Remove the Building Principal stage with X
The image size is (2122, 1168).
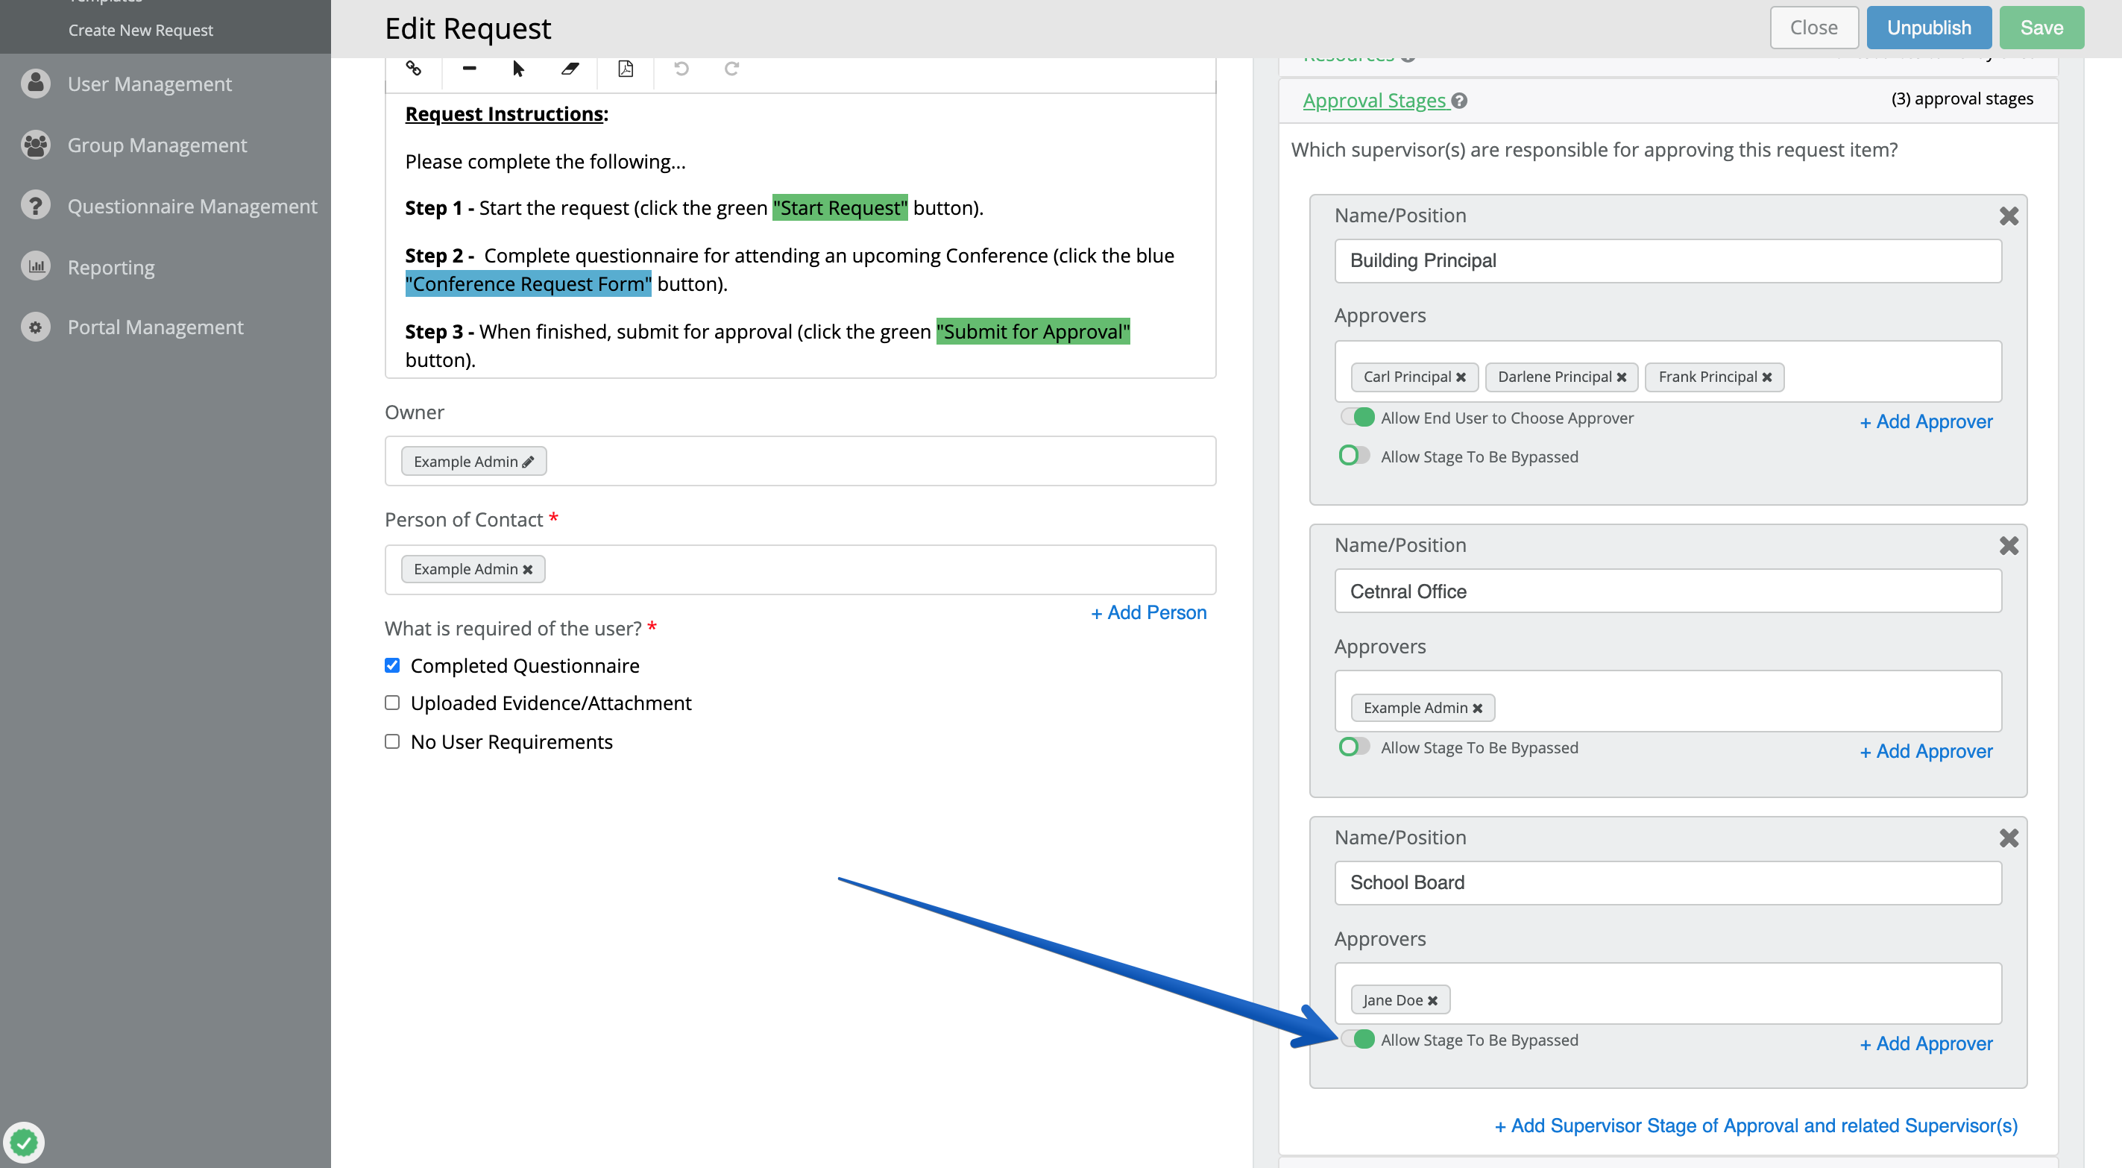click(2009, 216)
